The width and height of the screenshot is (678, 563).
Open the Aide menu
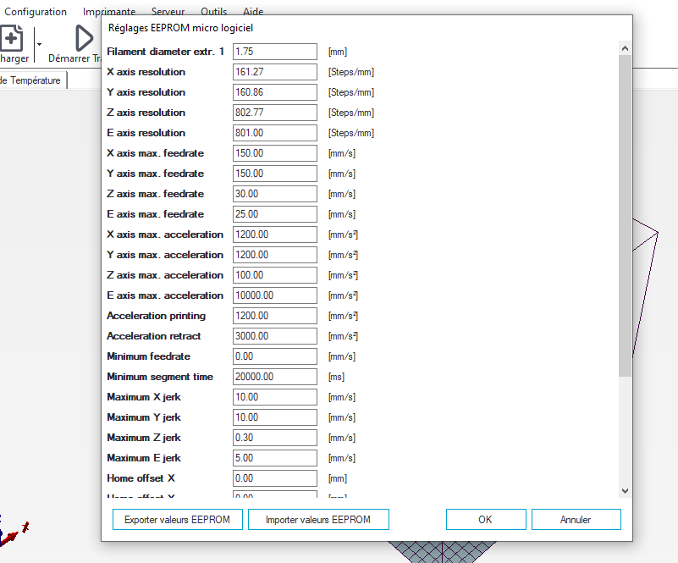[253, 12]
